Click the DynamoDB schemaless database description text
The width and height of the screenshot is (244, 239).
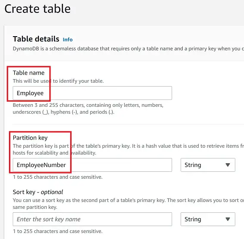[x=128, y=49]
